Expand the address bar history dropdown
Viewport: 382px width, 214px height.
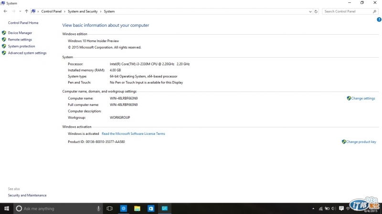click(x=310, y=11)
